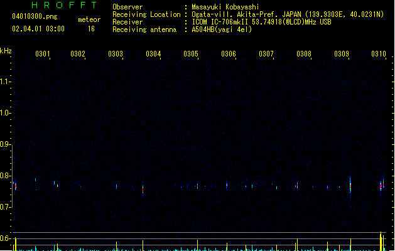Click the 0303 time marker
The width and height of the screenshot is (395, 251).
pos(116,54)
